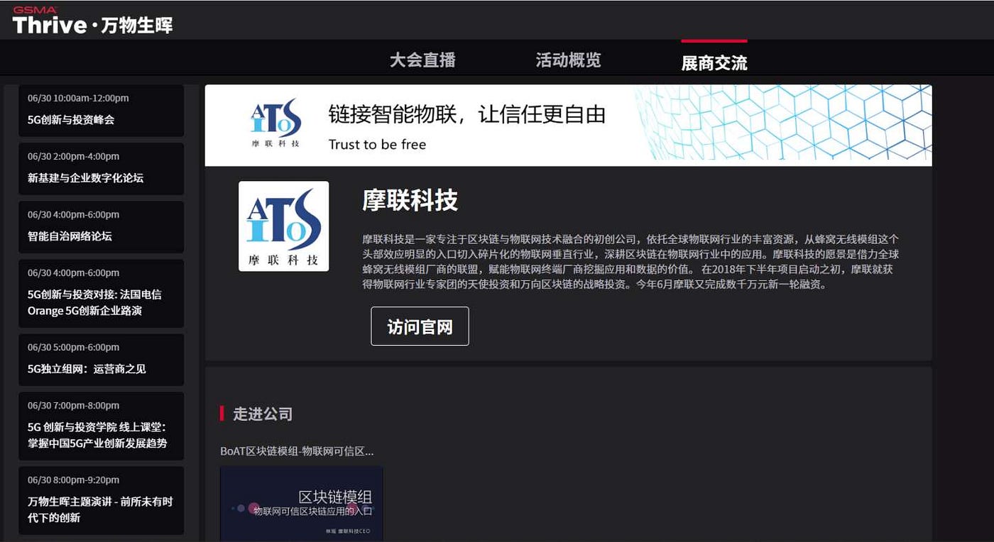Screen dimensions: 994x542
Task: Click the 06/30 10:00am-12:00pm time label
Action: (x=78, y=98)
